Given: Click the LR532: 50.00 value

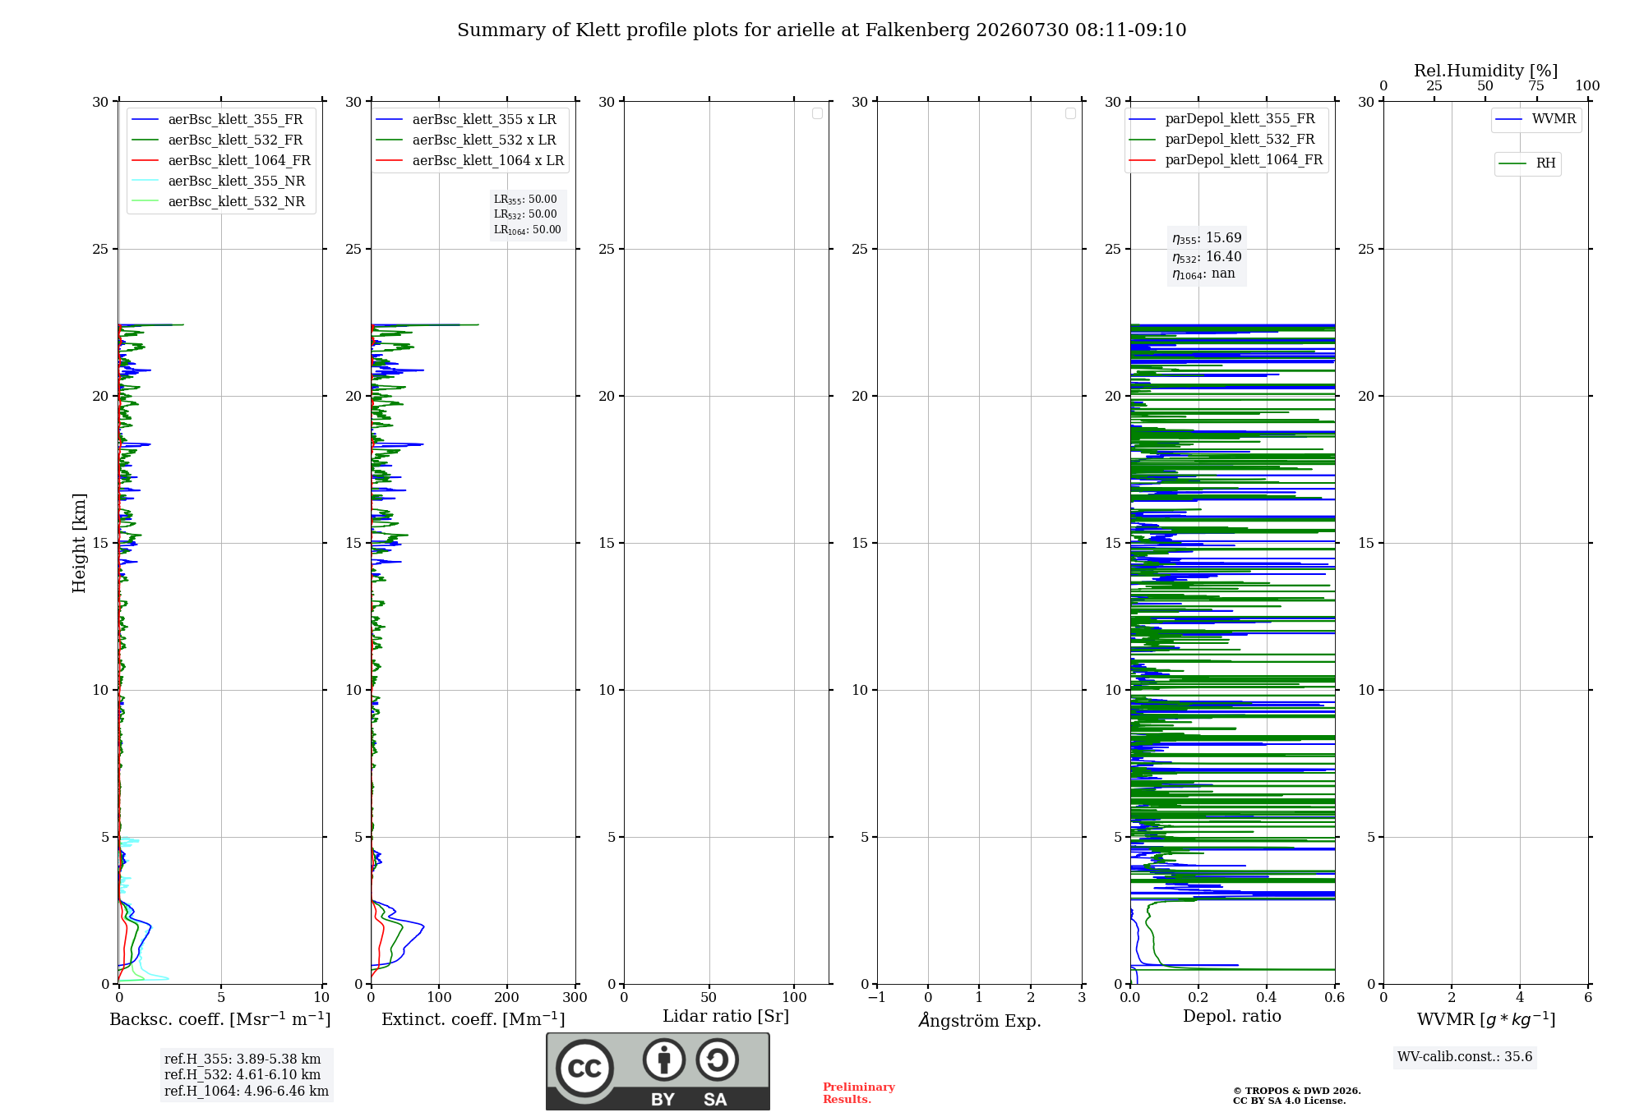Looking at the screenshot, I should [x=525, y=214].
